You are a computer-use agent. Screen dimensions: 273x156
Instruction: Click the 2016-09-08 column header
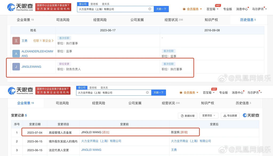tap(212, 30)
